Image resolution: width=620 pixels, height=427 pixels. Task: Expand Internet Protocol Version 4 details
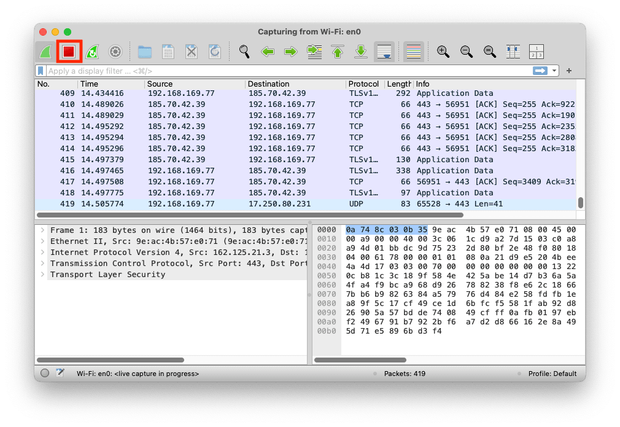[42, 253]
